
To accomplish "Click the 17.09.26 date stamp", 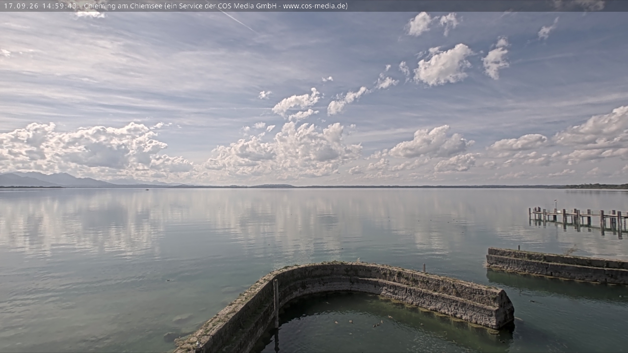I will click(x=21, y=6).
